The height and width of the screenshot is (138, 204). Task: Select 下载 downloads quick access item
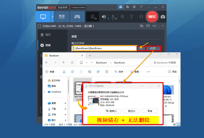coord(52,109)
